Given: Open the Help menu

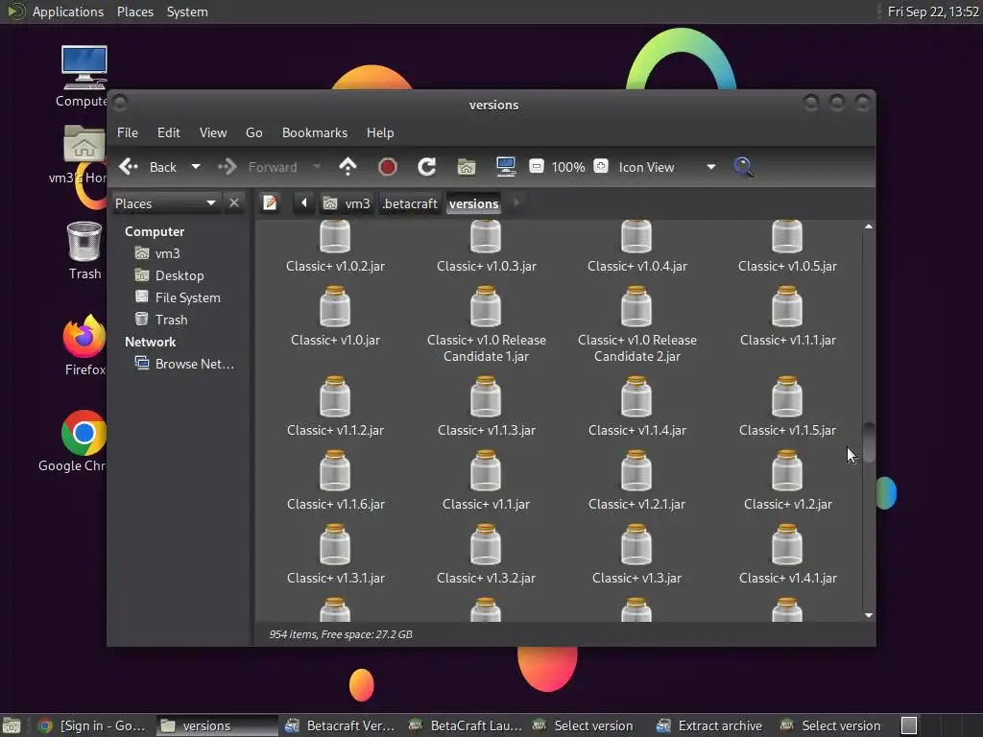Looking at the screenshot, I should click(x=380, y=132).
